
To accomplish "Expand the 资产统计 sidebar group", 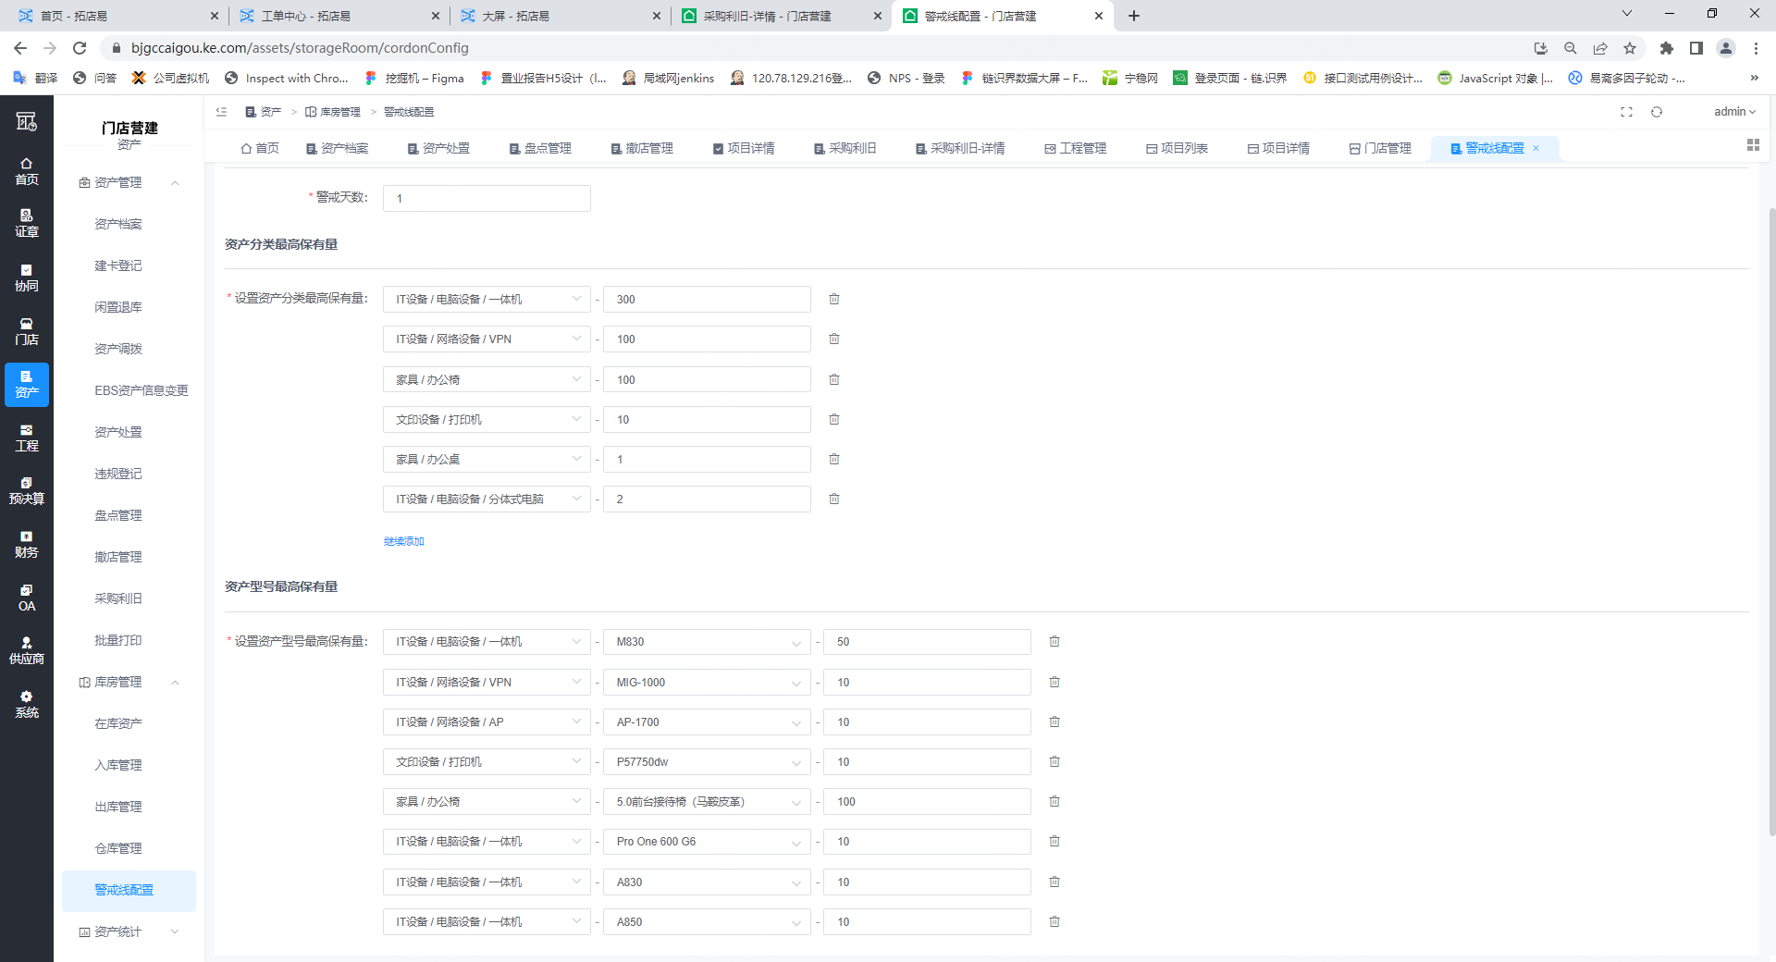I will tap(175, 932).
